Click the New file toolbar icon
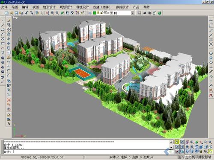The height and width of the screenshot is (160, 214). tap(6, 13)
